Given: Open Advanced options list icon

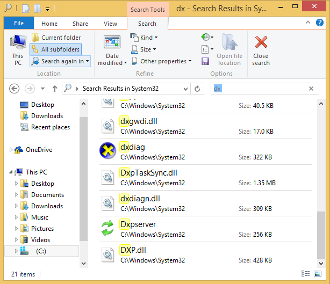Looking at the screenshot, I should point(207,49).
